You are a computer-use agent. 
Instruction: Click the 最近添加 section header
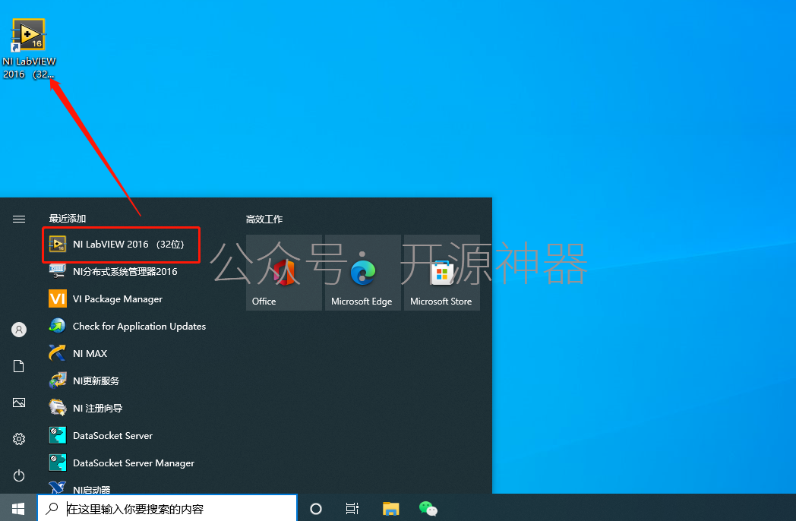point(68,219)
